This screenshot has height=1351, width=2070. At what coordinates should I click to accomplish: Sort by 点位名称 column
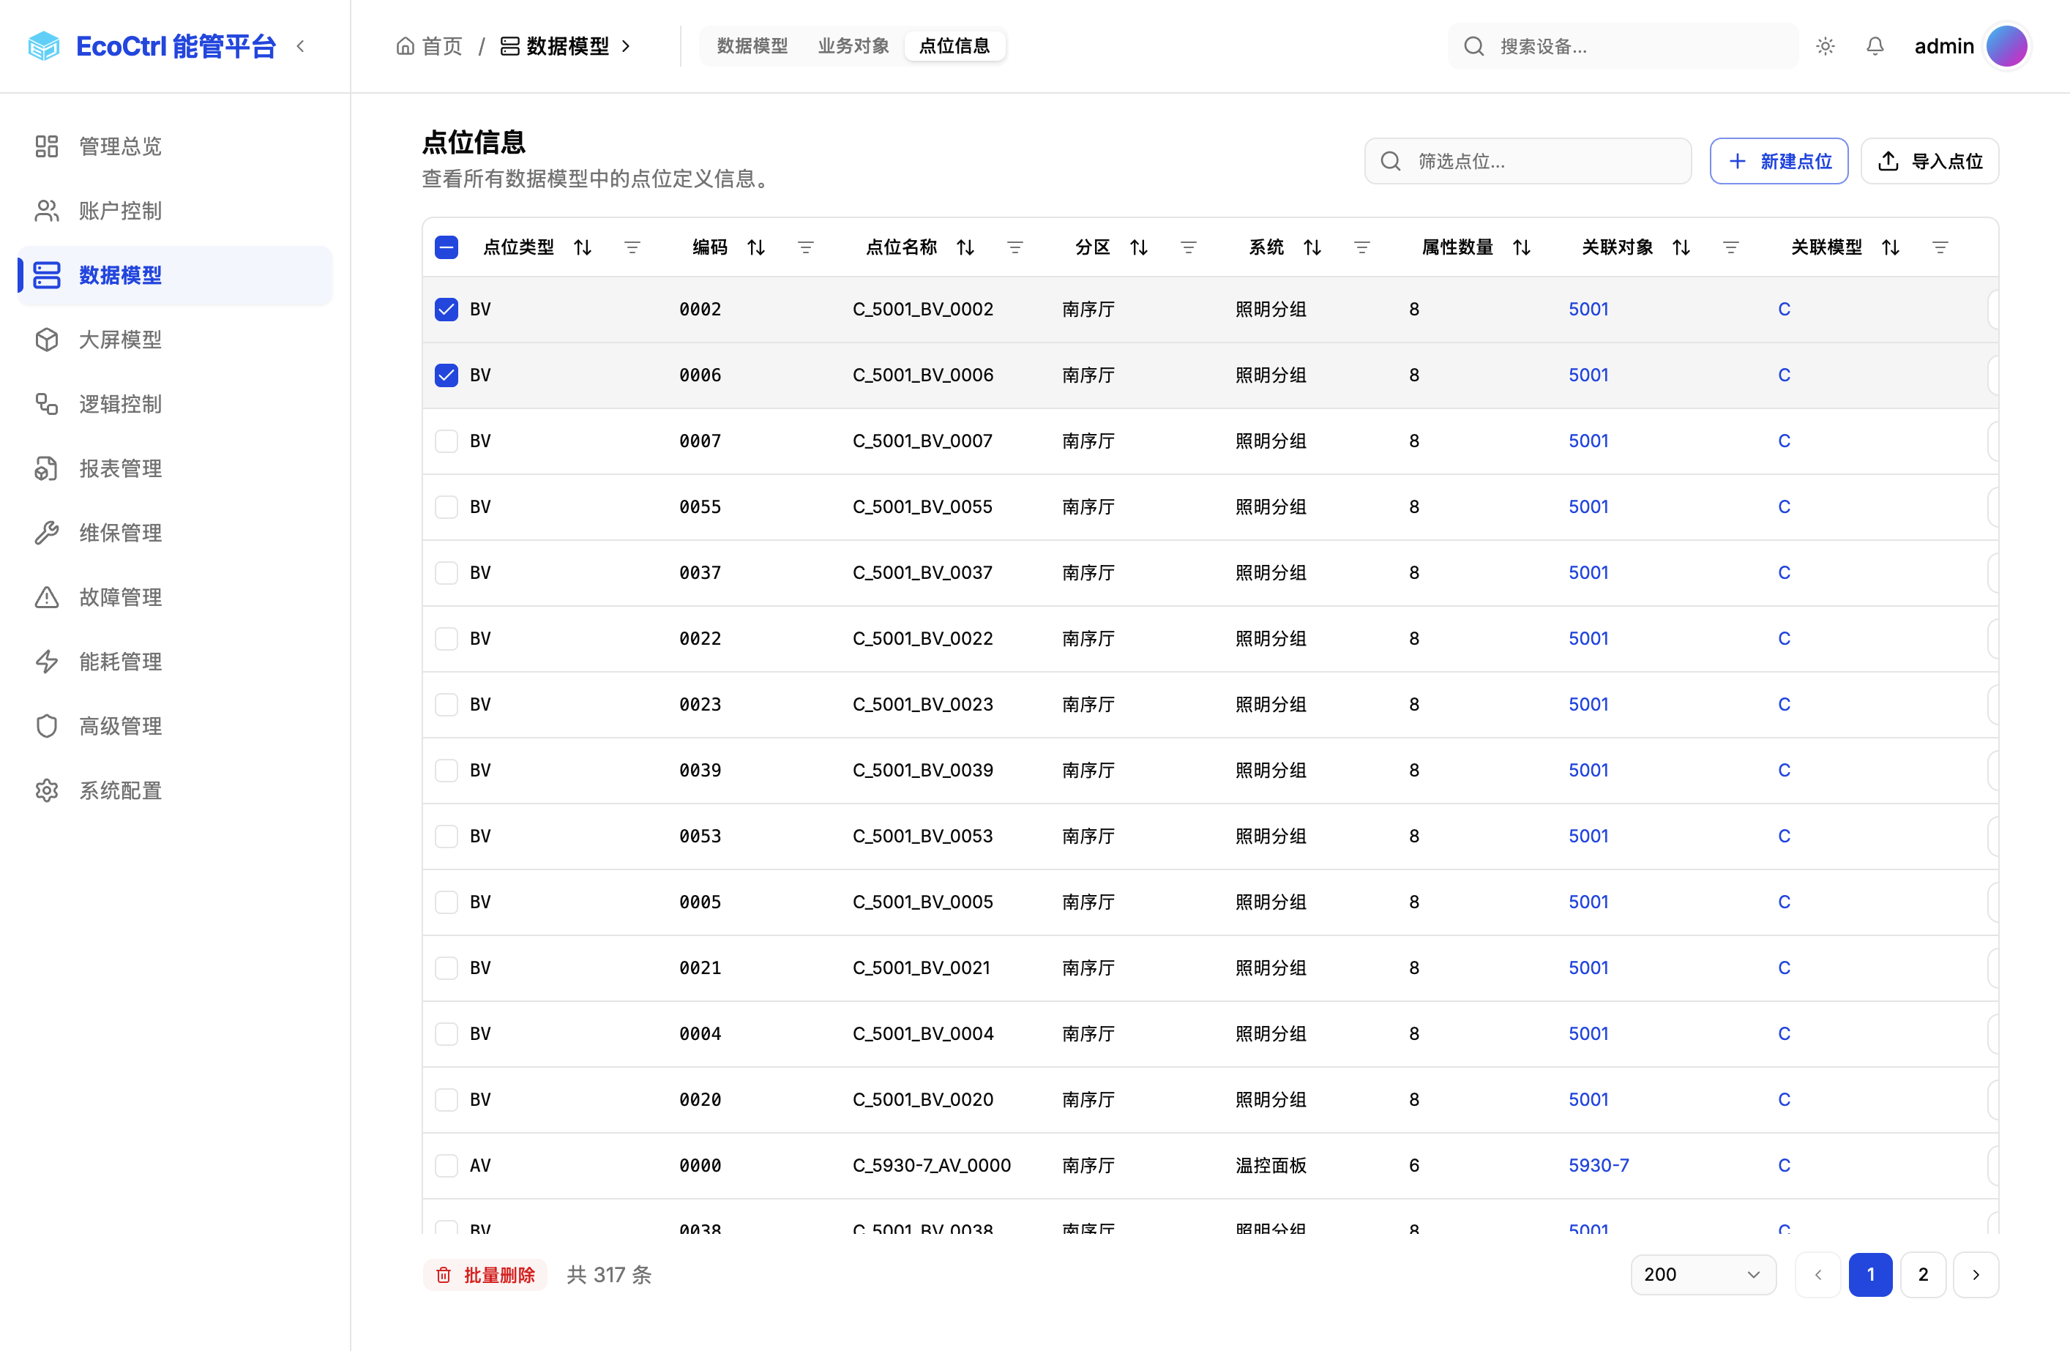pyautogui.click(x=965, y=248)
